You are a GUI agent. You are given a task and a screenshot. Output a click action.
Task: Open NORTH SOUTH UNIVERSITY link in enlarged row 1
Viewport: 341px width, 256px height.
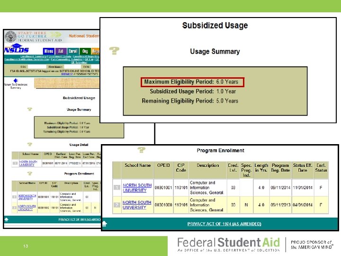point(137,188)
